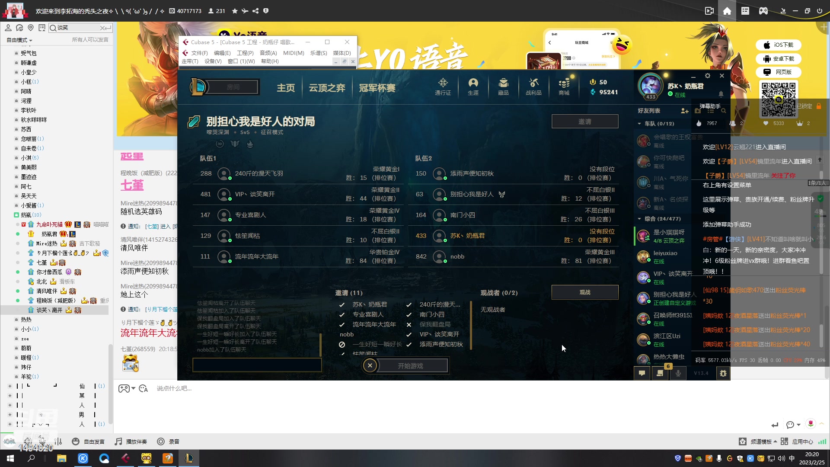This screenshot has height=467, width=830.
Task: Click the add friend icon in 好友列表
Action: coord(684,111)
